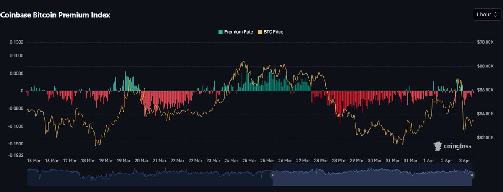Image resolution: width=503 pixels, height=192 pixels.
Task: Toggle the BTC Price legend series
Action: (270, 31)
